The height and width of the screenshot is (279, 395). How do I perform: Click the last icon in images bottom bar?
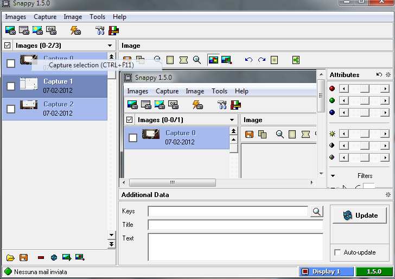(80, 257)
